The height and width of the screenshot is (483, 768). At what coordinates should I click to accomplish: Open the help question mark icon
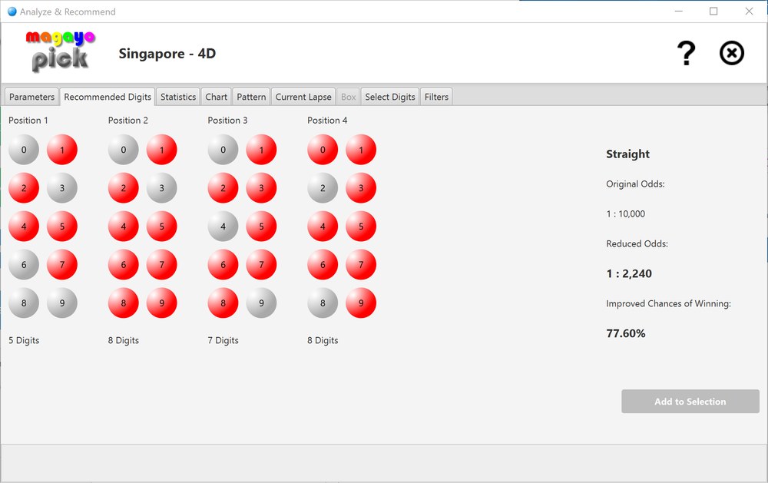coord(686,54)
